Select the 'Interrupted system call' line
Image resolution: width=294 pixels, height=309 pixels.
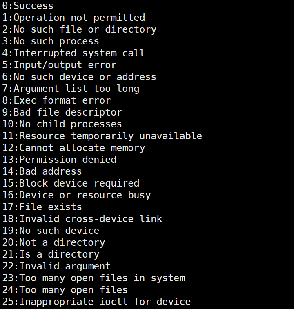tap(73, 53)
